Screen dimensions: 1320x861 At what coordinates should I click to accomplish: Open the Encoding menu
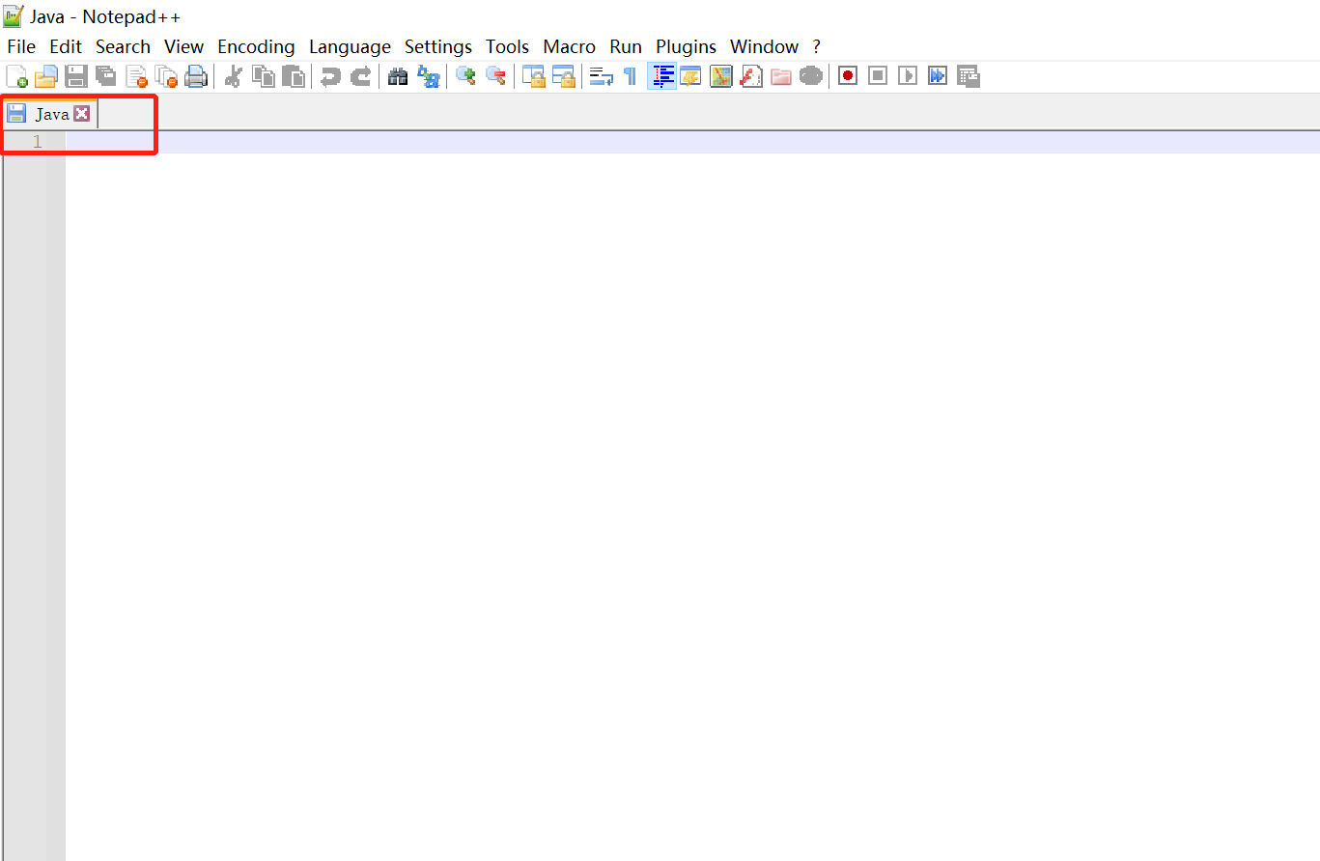(x=256, y=46)
